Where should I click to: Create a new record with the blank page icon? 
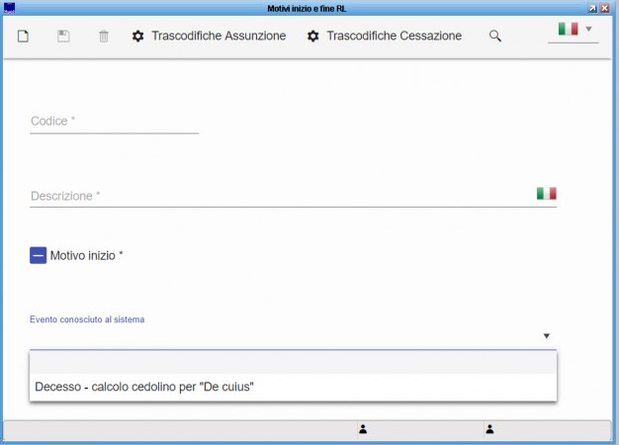24,37
